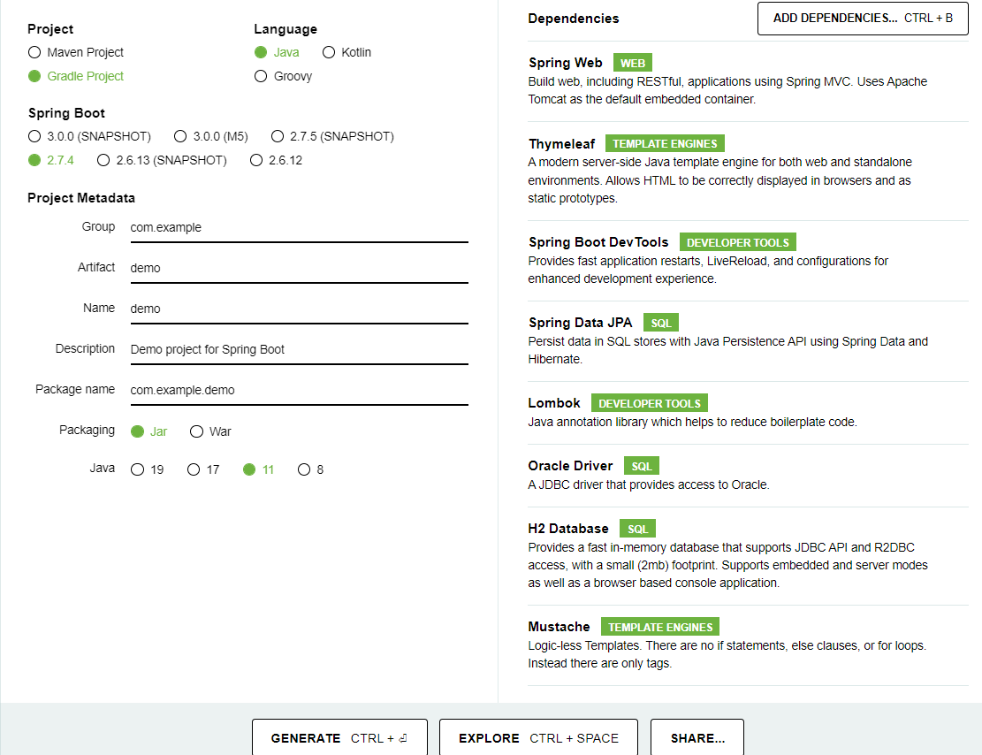
Task: Click the Explore button
Action: [x=538, y=737]
